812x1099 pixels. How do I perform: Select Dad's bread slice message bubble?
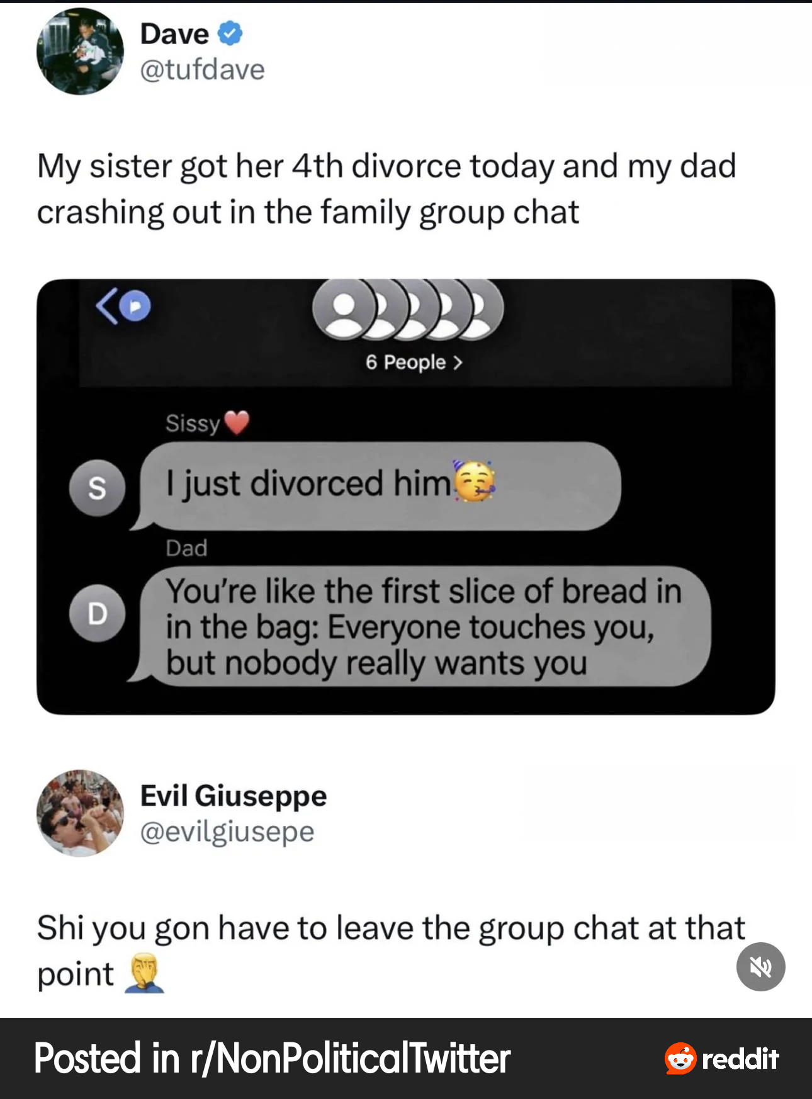tap(423, 626)
